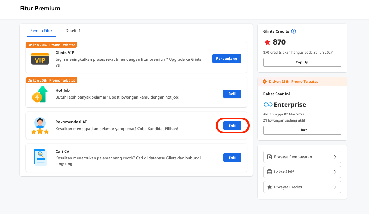Viewport: 369px width, 214px height.
Task: Expand Riwayat Pembayaran chevron arrow
Action: (x=335, y=157)
